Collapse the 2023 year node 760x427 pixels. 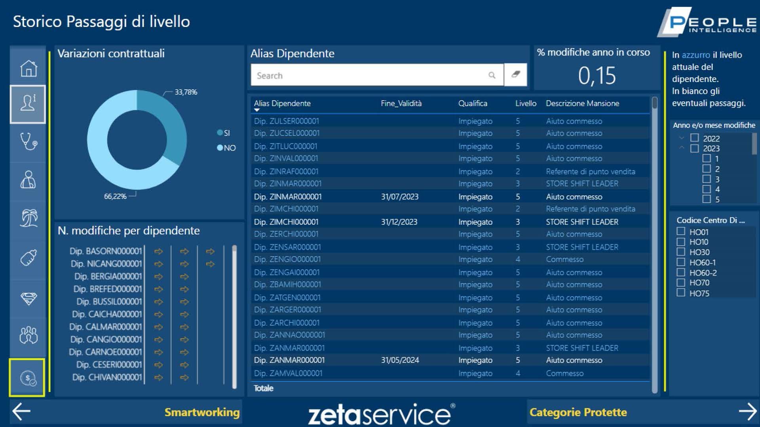[x=682, y=148]
